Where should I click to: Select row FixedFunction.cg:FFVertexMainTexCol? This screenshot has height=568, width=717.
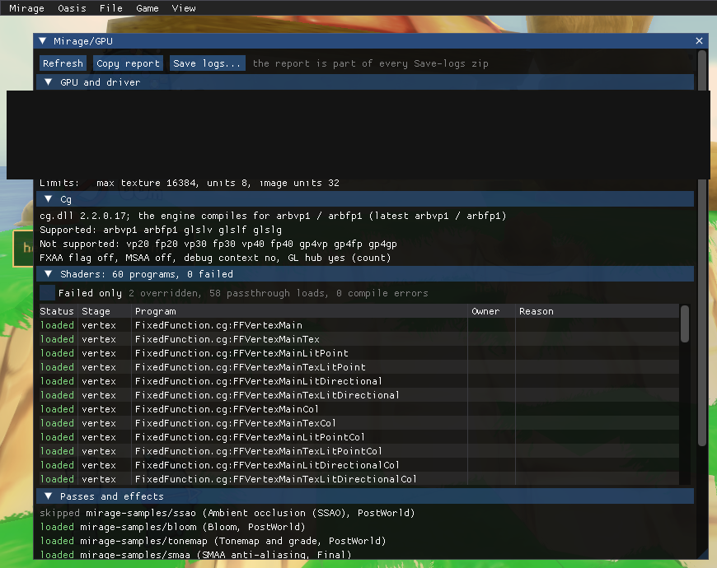(359, 423)
